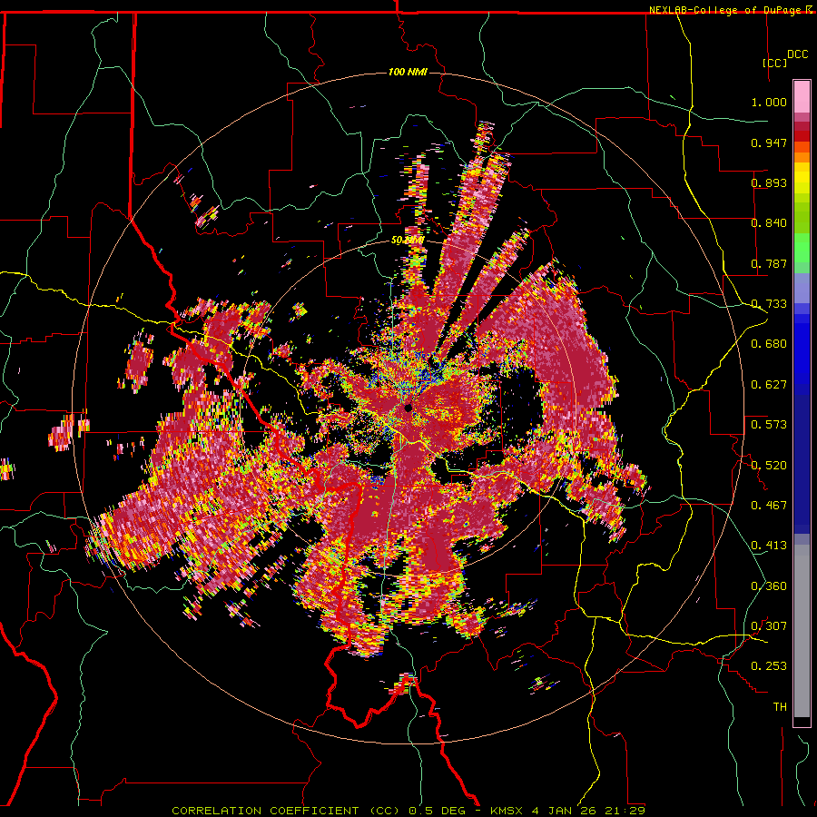
Task: Click the DCC product label
Action: tap(798, 54)
